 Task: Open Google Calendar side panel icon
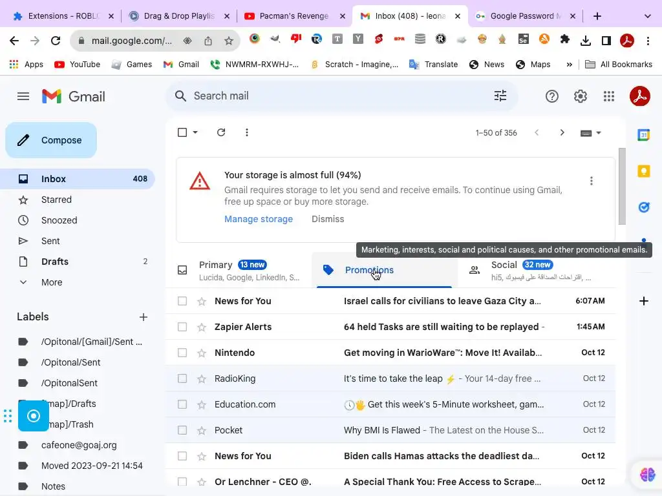point(643,135)
